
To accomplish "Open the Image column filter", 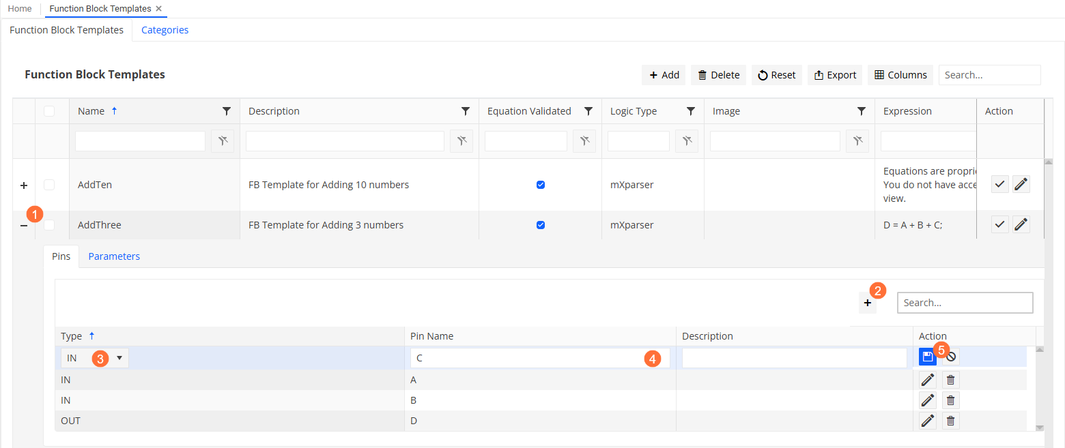I will (x=862, y=111).
